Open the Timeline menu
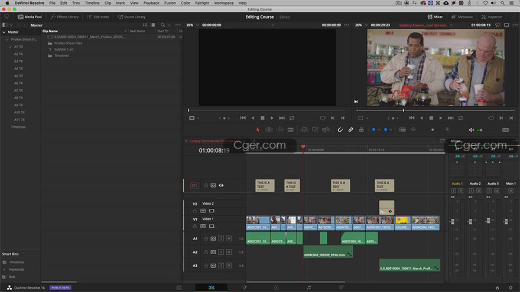Image resolution: width=520 pixels, height=292 pixels. pyautogui.click(x=92, y=2)
